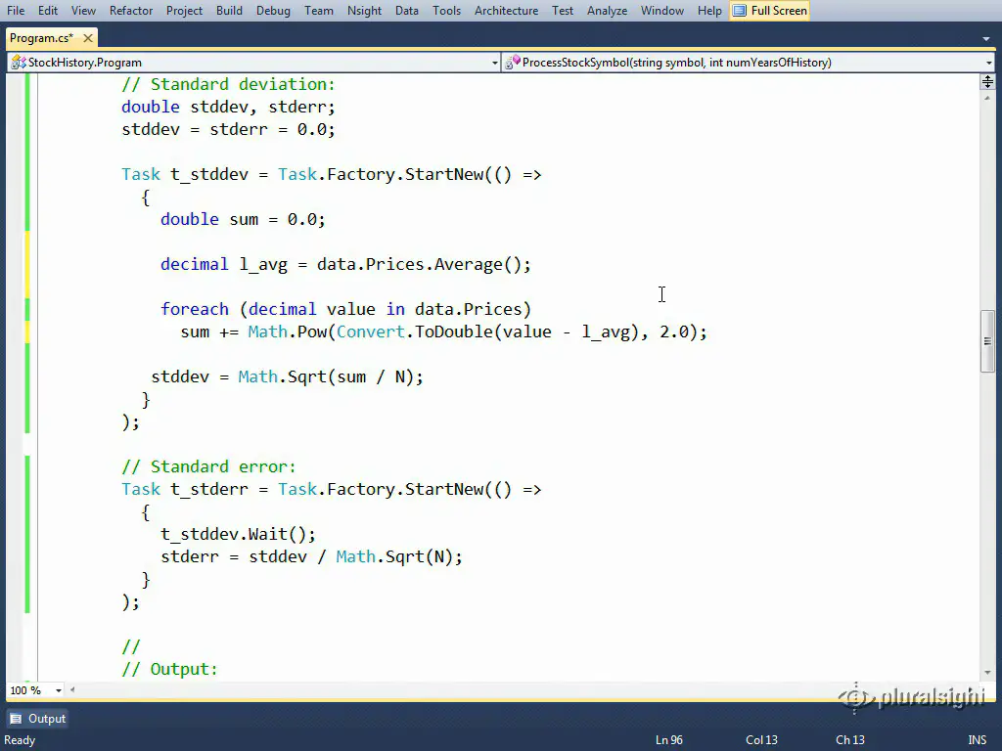Open the Debug menu
Screen dimensions: 1002x751
click(x=274, y=11)
